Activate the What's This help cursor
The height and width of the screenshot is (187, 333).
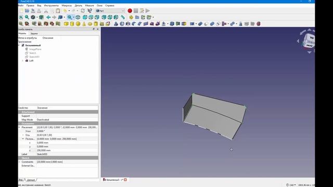point(90,10)
